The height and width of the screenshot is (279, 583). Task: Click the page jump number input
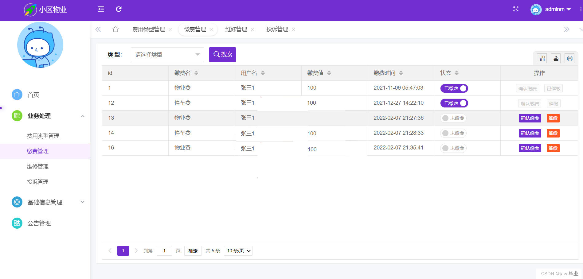pyautogui.click(x=164, y=251)
